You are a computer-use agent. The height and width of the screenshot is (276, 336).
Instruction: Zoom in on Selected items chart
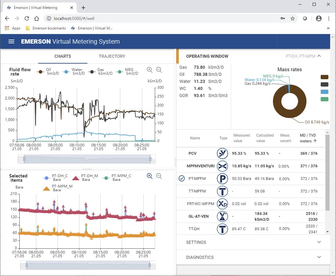(150, 176)
